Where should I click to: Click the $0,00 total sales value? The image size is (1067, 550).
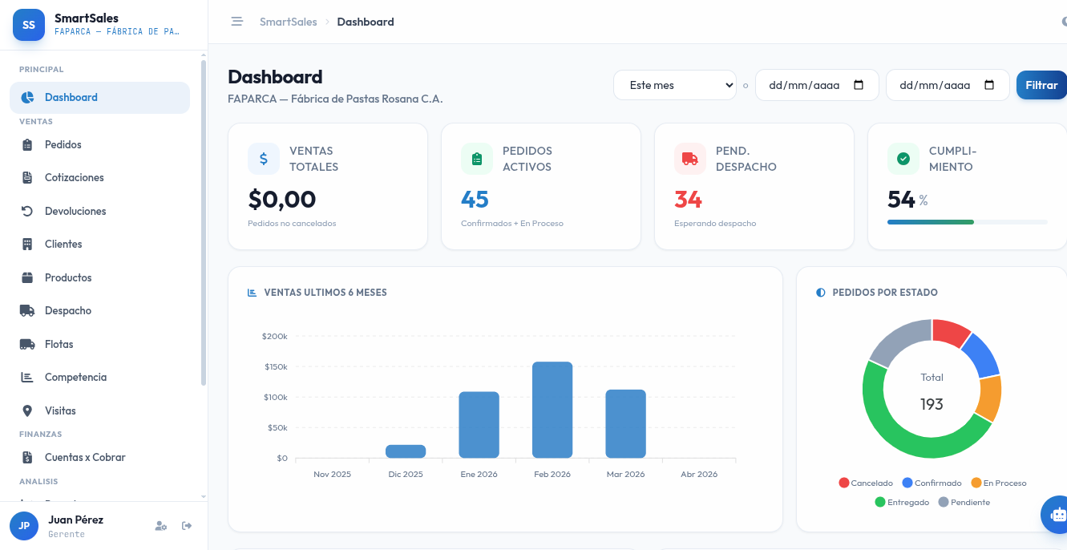[x=282, y=199]
